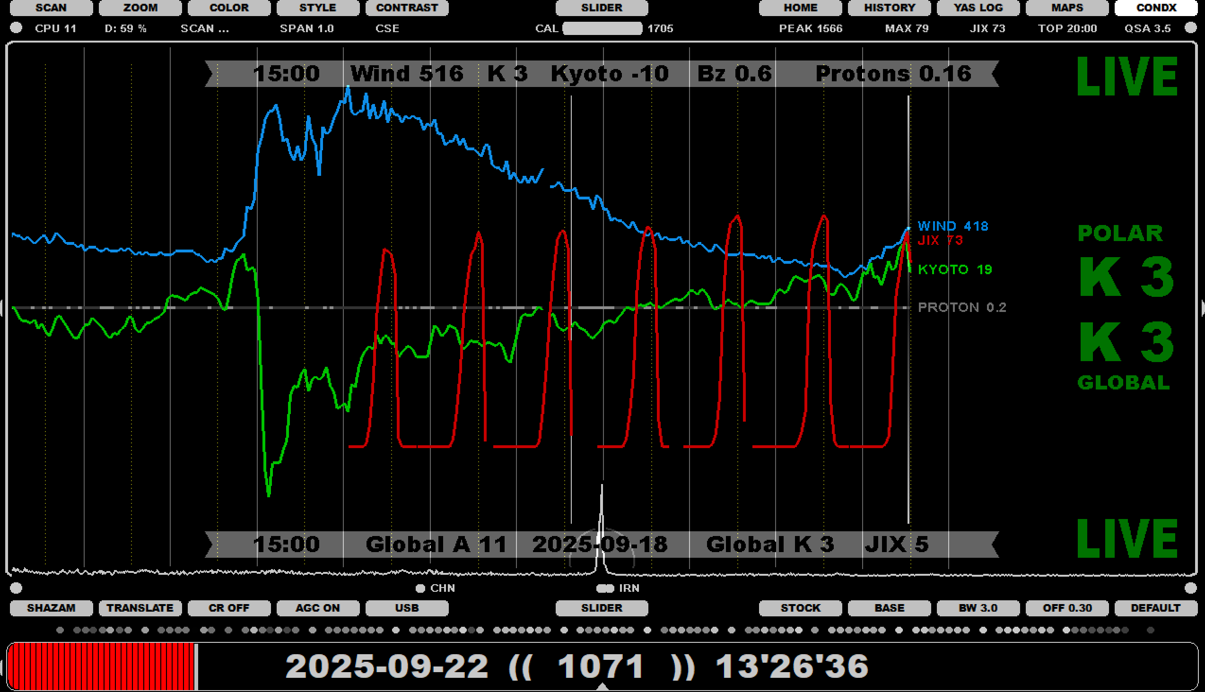Open the COLOR options

(x=229, y=8)
